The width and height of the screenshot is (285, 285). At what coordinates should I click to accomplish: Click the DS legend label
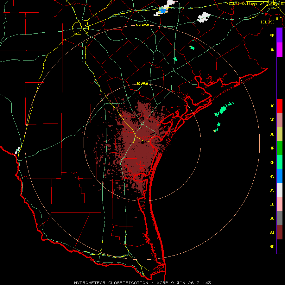[x=272, y=190]
